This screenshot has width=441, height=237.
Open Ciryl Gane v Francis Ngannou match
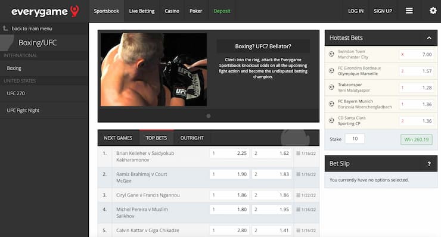tap(148, 195)
